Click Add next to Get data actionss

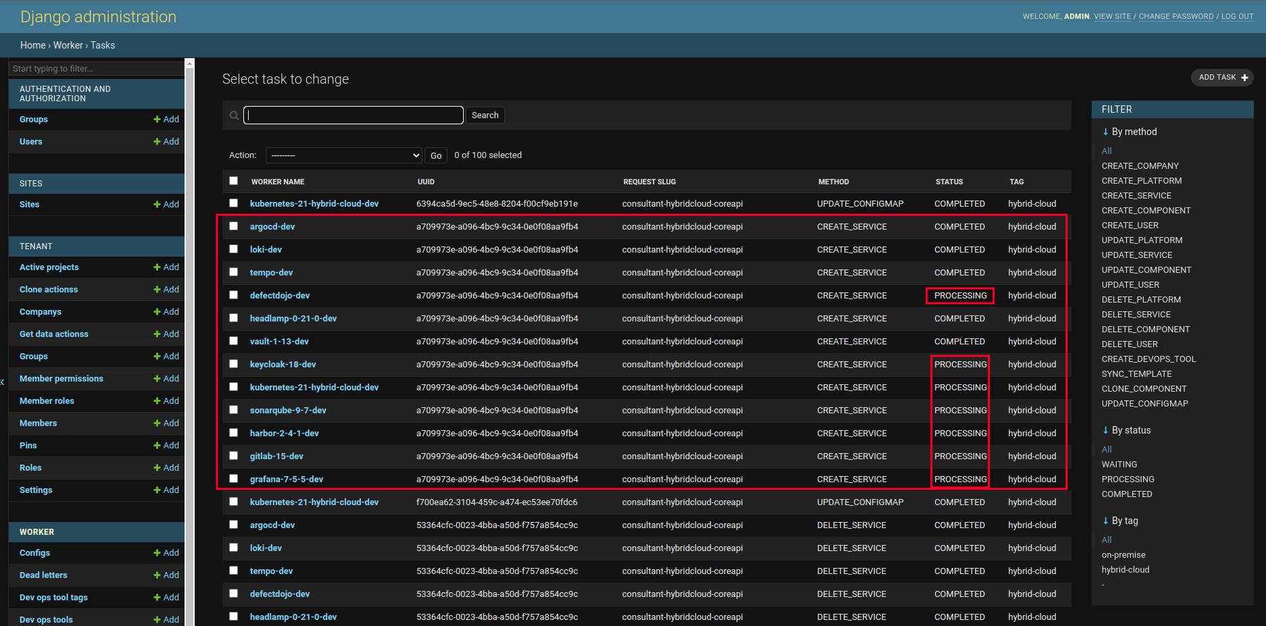coord(166,334)
